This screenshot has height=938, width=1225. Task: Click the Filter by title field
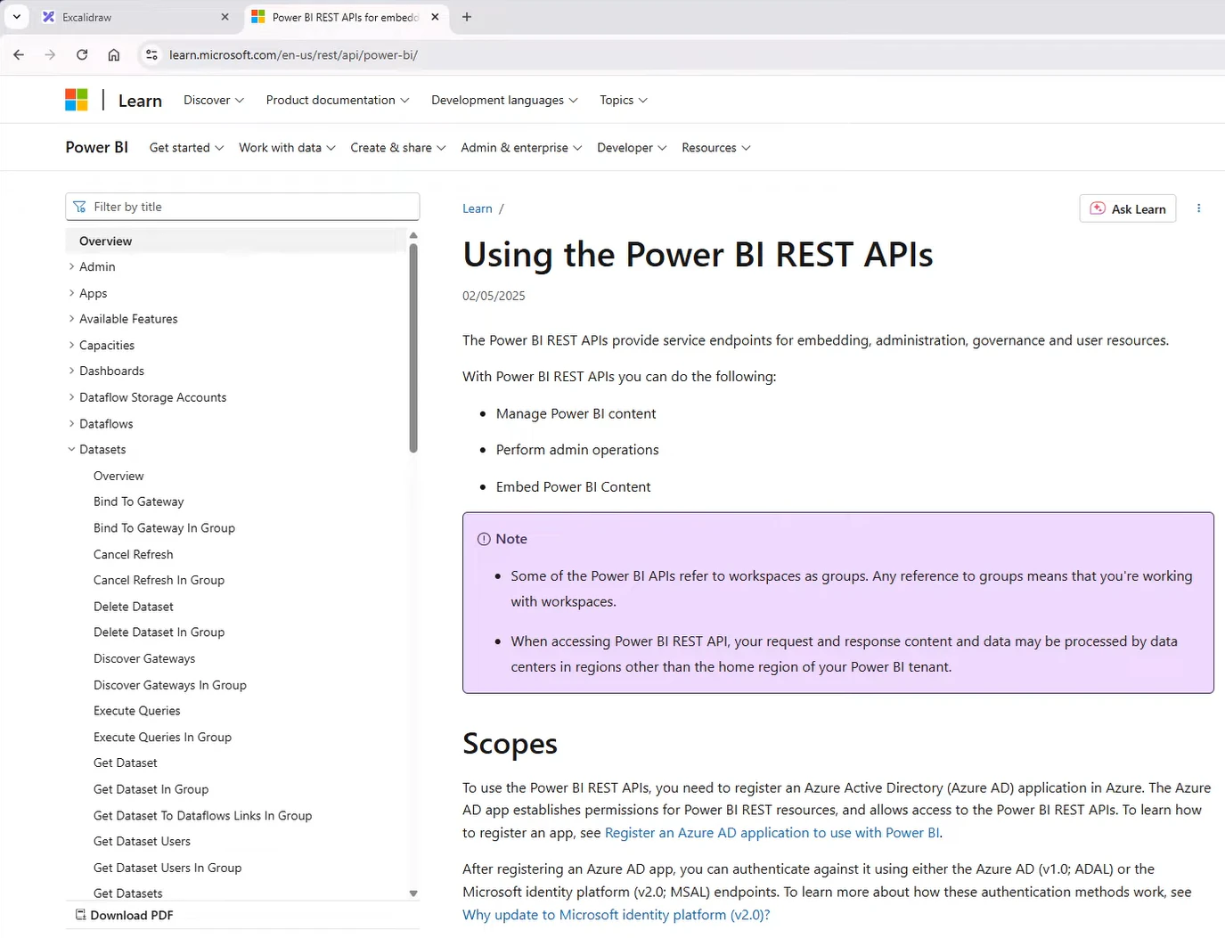pos(242,207)
